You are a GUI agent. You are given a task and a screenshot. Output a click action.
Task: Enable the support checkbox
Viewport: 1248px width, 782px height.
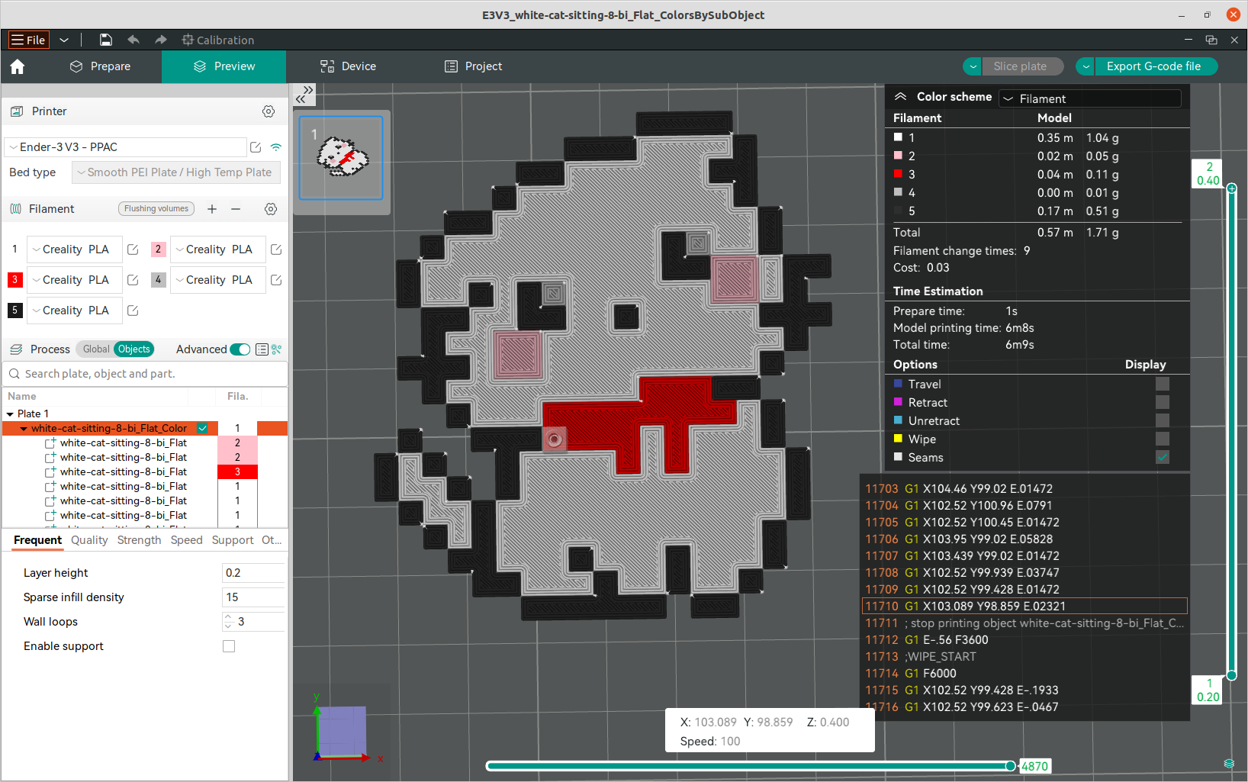click(x=229, y=646)
